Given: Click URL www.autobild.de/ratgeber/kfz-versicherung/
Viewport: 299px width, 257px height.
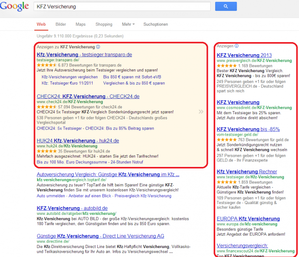Looking at the screenshot, I should [x=76, y=213].
